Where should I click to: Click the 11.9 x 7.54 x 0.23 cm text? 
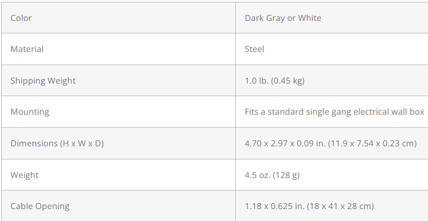tap(372, 143)
